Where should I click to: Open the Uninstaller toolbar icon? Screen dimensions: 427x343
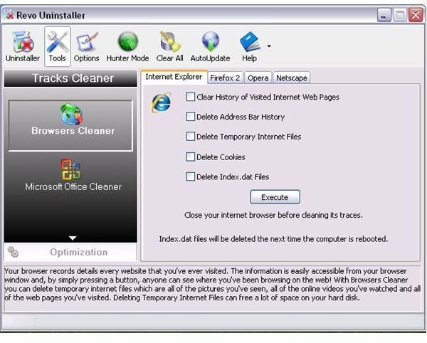23,46
